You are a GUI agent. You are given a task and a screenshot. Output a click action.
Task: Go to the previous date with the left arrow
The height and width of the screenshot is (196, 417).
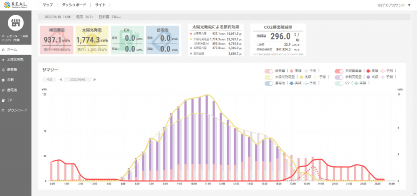(61, 79)
